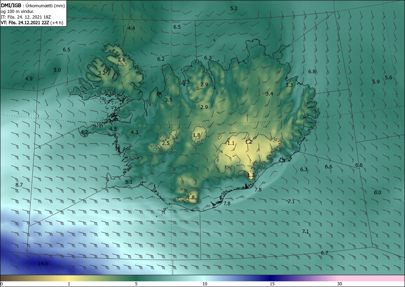Image resolution: width=405 pixels, height=287 pixels.
Task: Click the map value "1.3"
Action: pyautogui.click(x=251, y=175)
